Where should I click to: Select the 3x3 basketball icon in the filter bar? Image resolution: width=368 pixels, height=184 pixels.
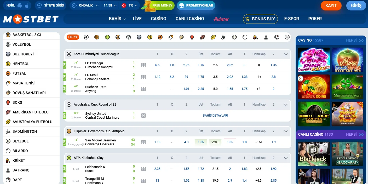[x=118, y=37]
